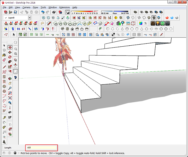
Task: Enable Shaded face style
Action: [x=149, y=18]
